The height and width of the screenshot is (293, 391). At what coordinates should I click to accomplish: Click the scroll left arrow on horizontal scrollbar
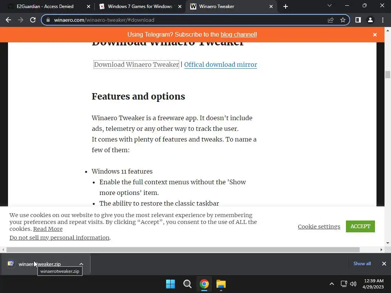[3, 250]
